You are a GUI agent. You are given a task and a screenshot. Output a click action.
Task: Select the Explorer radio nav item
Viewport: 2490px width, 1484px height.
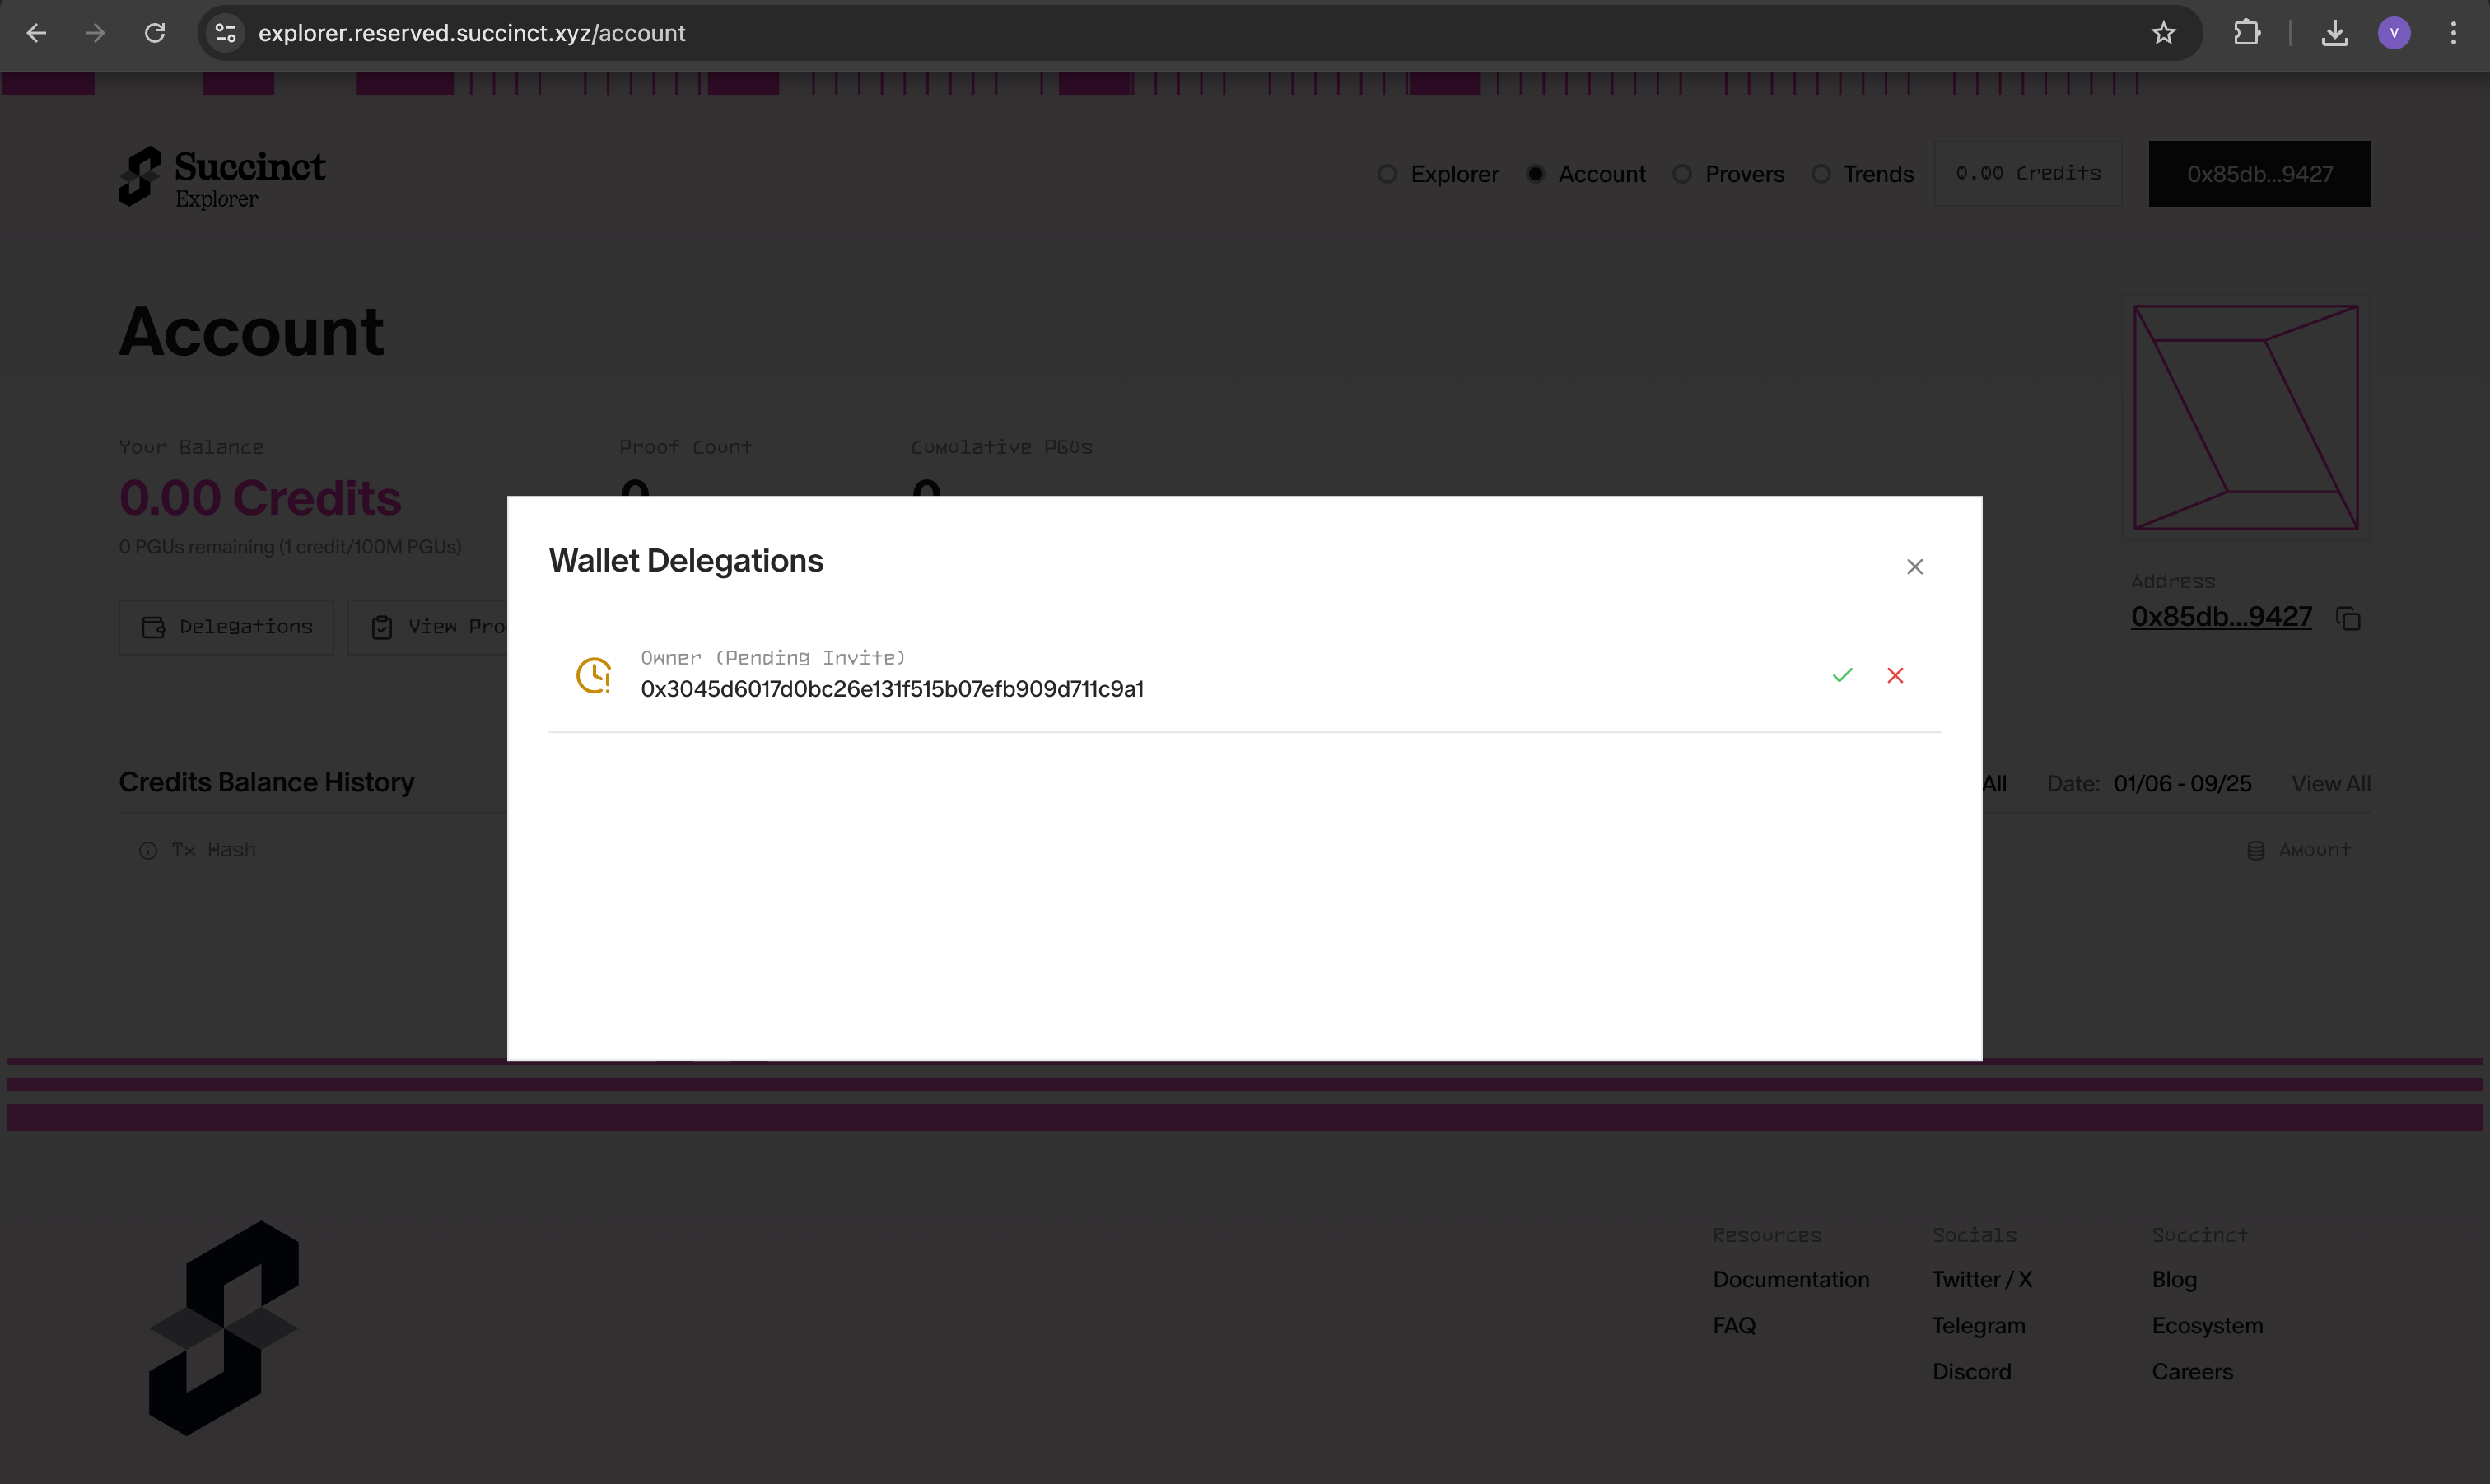pos(1439,174)
